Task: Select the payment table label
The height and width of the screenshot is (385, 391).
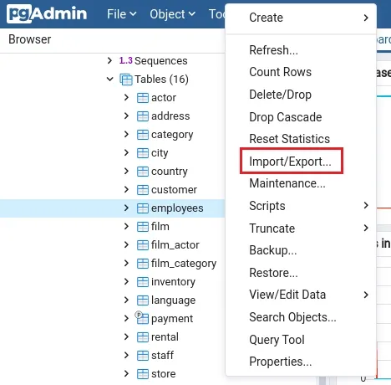Action: tap(172, 319)
